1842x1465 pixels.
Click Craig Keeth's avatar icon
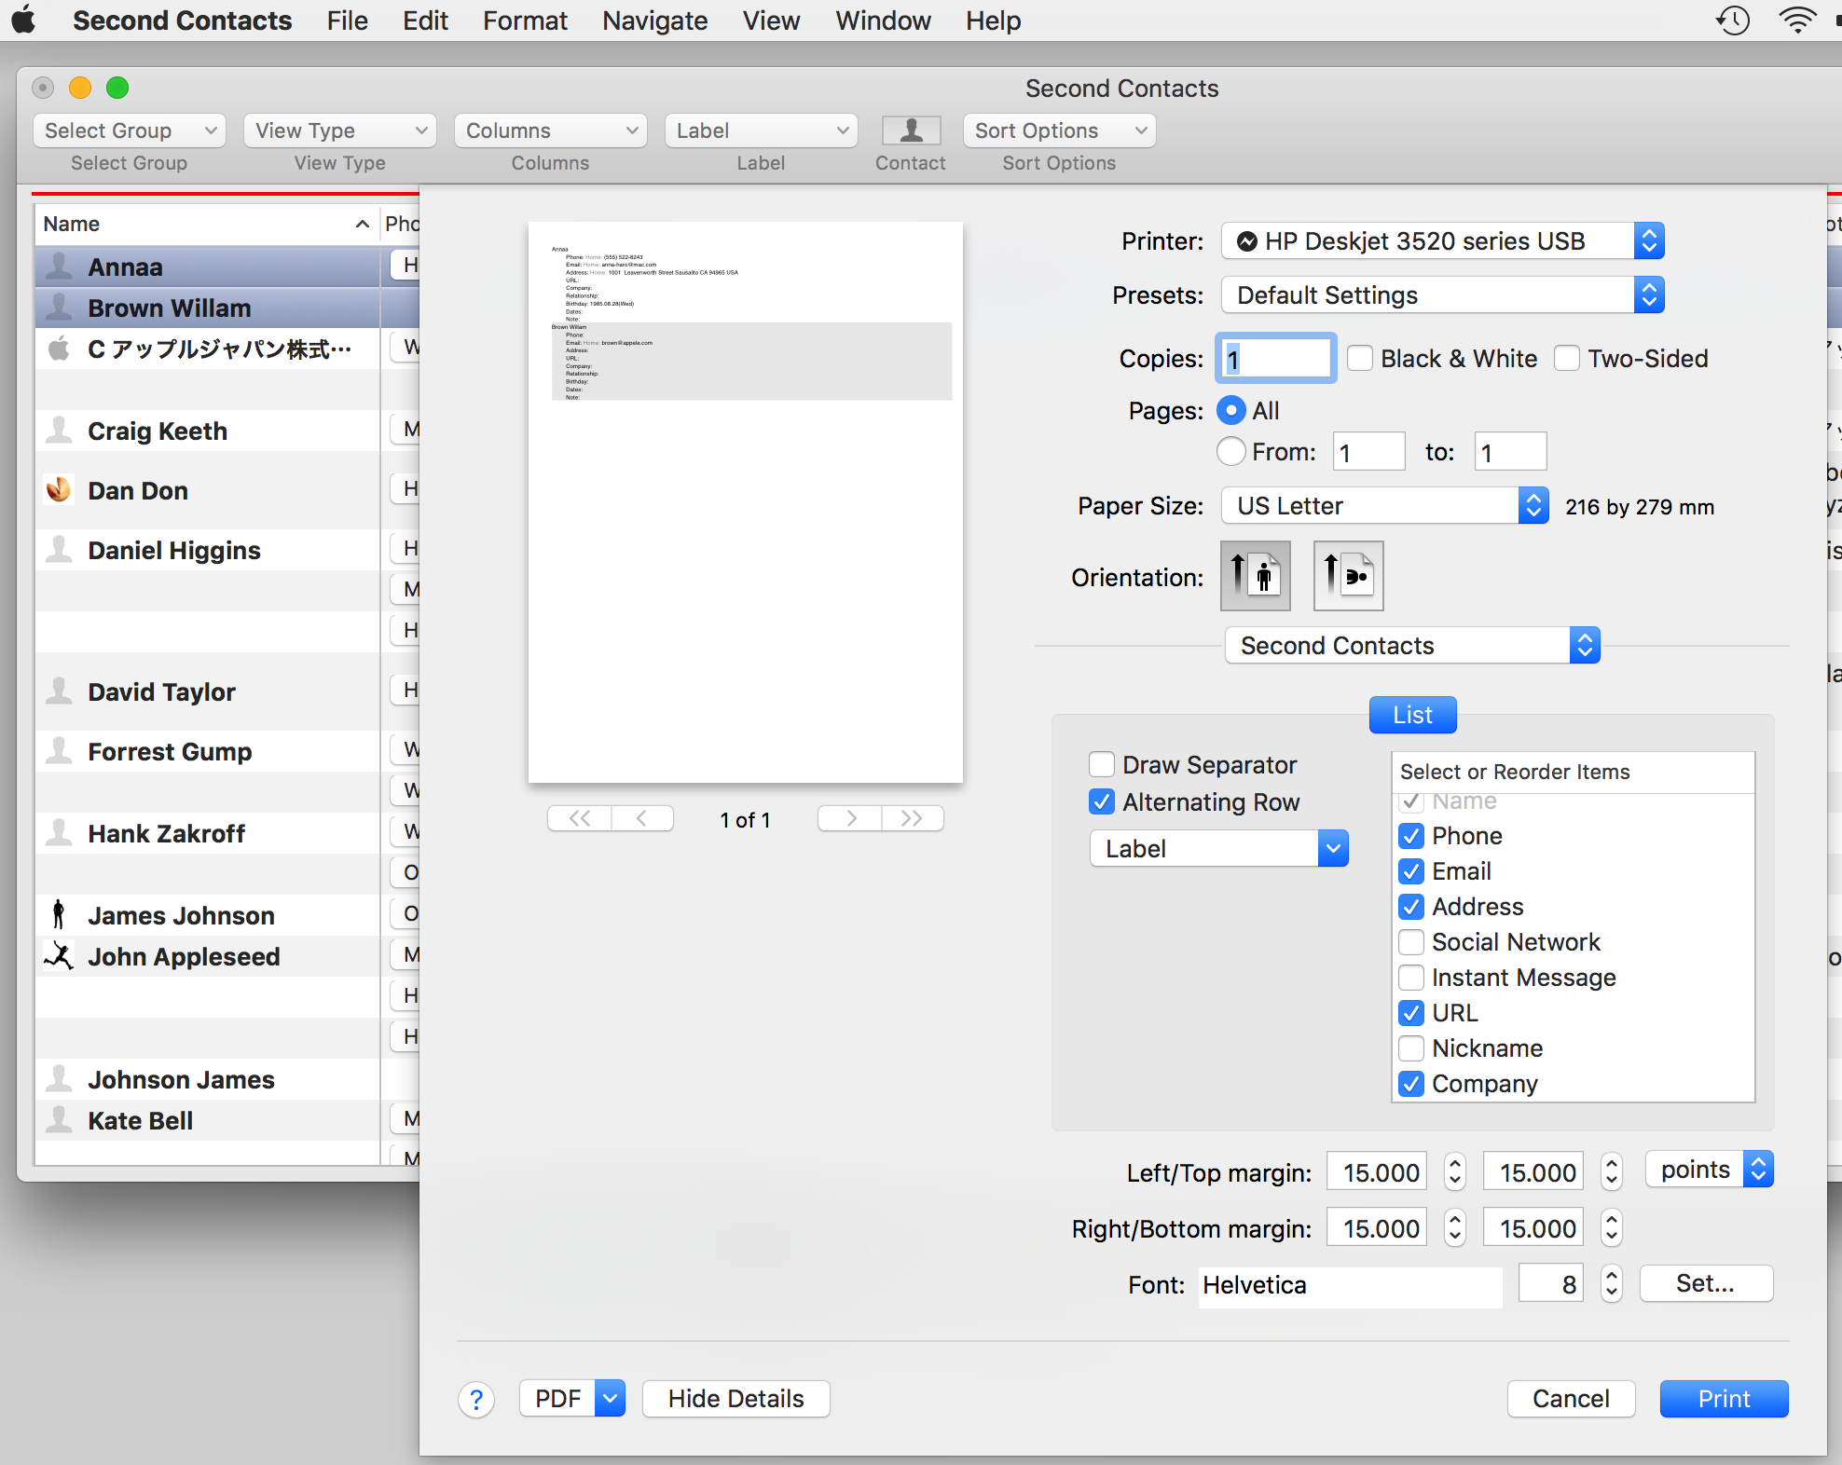pos(60,431)
